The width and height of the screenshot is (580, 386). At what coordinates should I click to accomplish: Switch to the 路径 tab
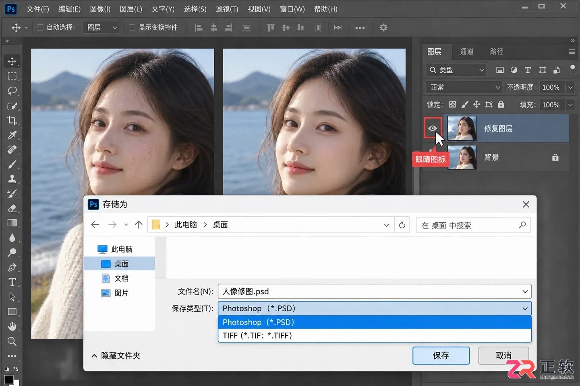tap(497, 51)
